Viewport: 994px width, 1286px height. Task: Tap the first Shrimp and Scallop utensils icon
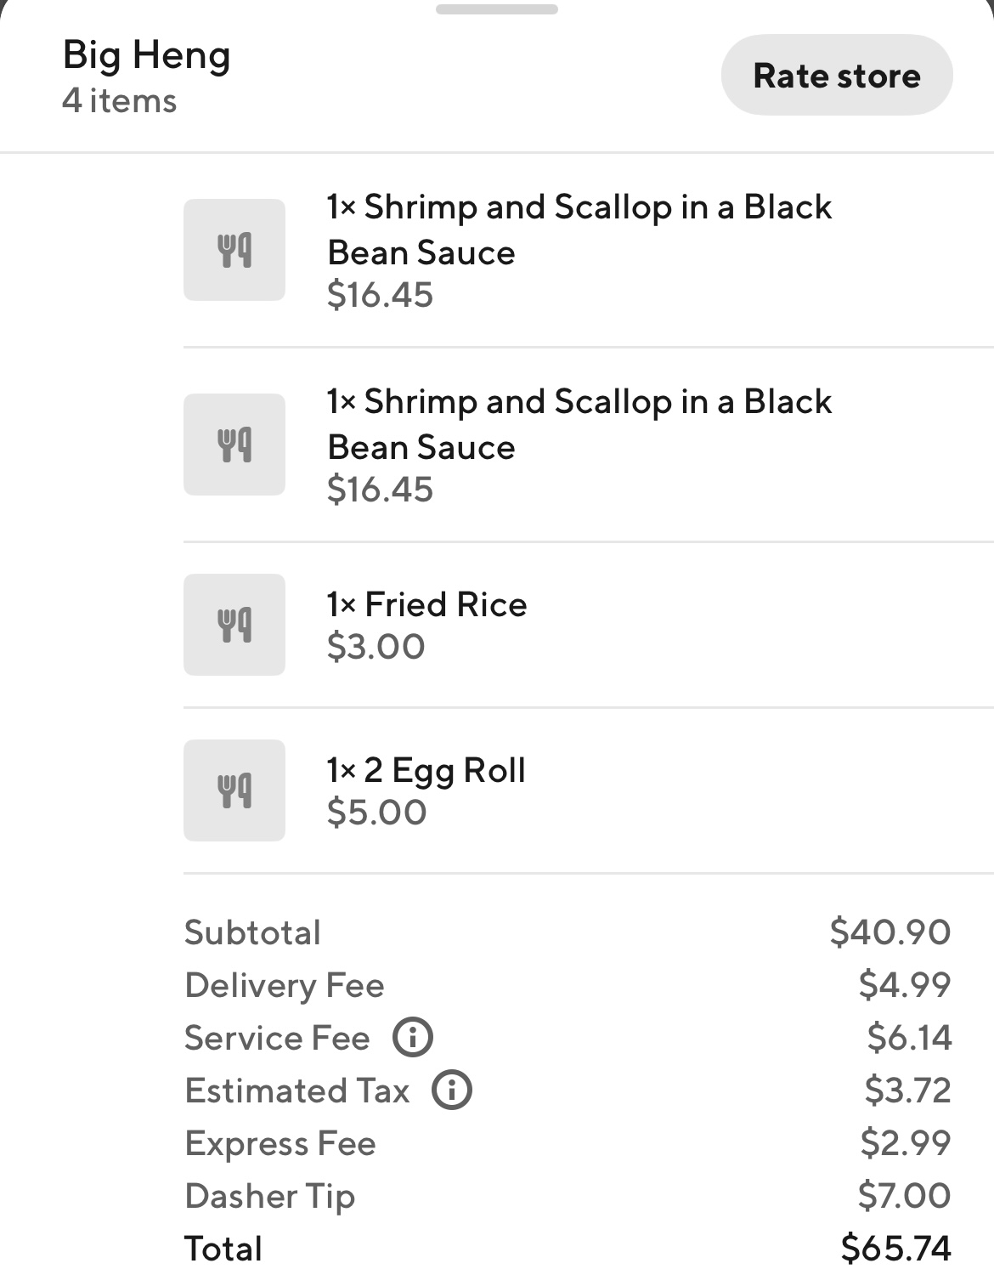point(234,250)
